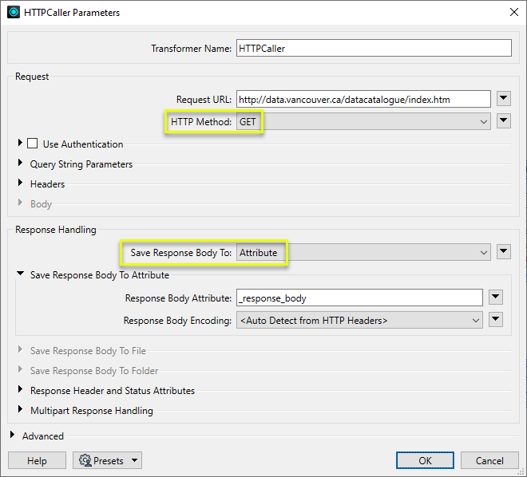Click arrow menu button beside Response Body Attribute
This screenshot has height=477, width=527.
point(495,298)
